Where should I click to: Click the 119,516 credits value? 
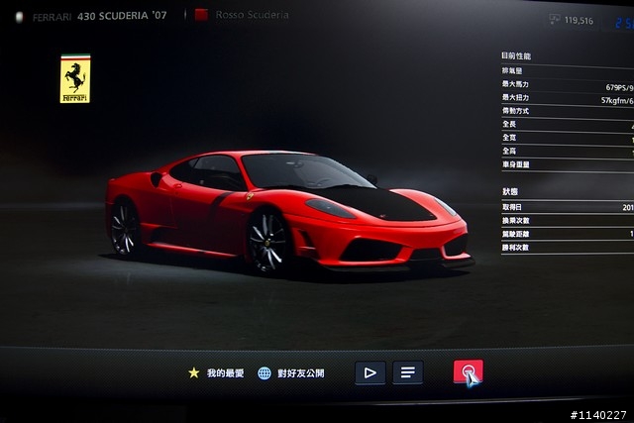[579, 20]
